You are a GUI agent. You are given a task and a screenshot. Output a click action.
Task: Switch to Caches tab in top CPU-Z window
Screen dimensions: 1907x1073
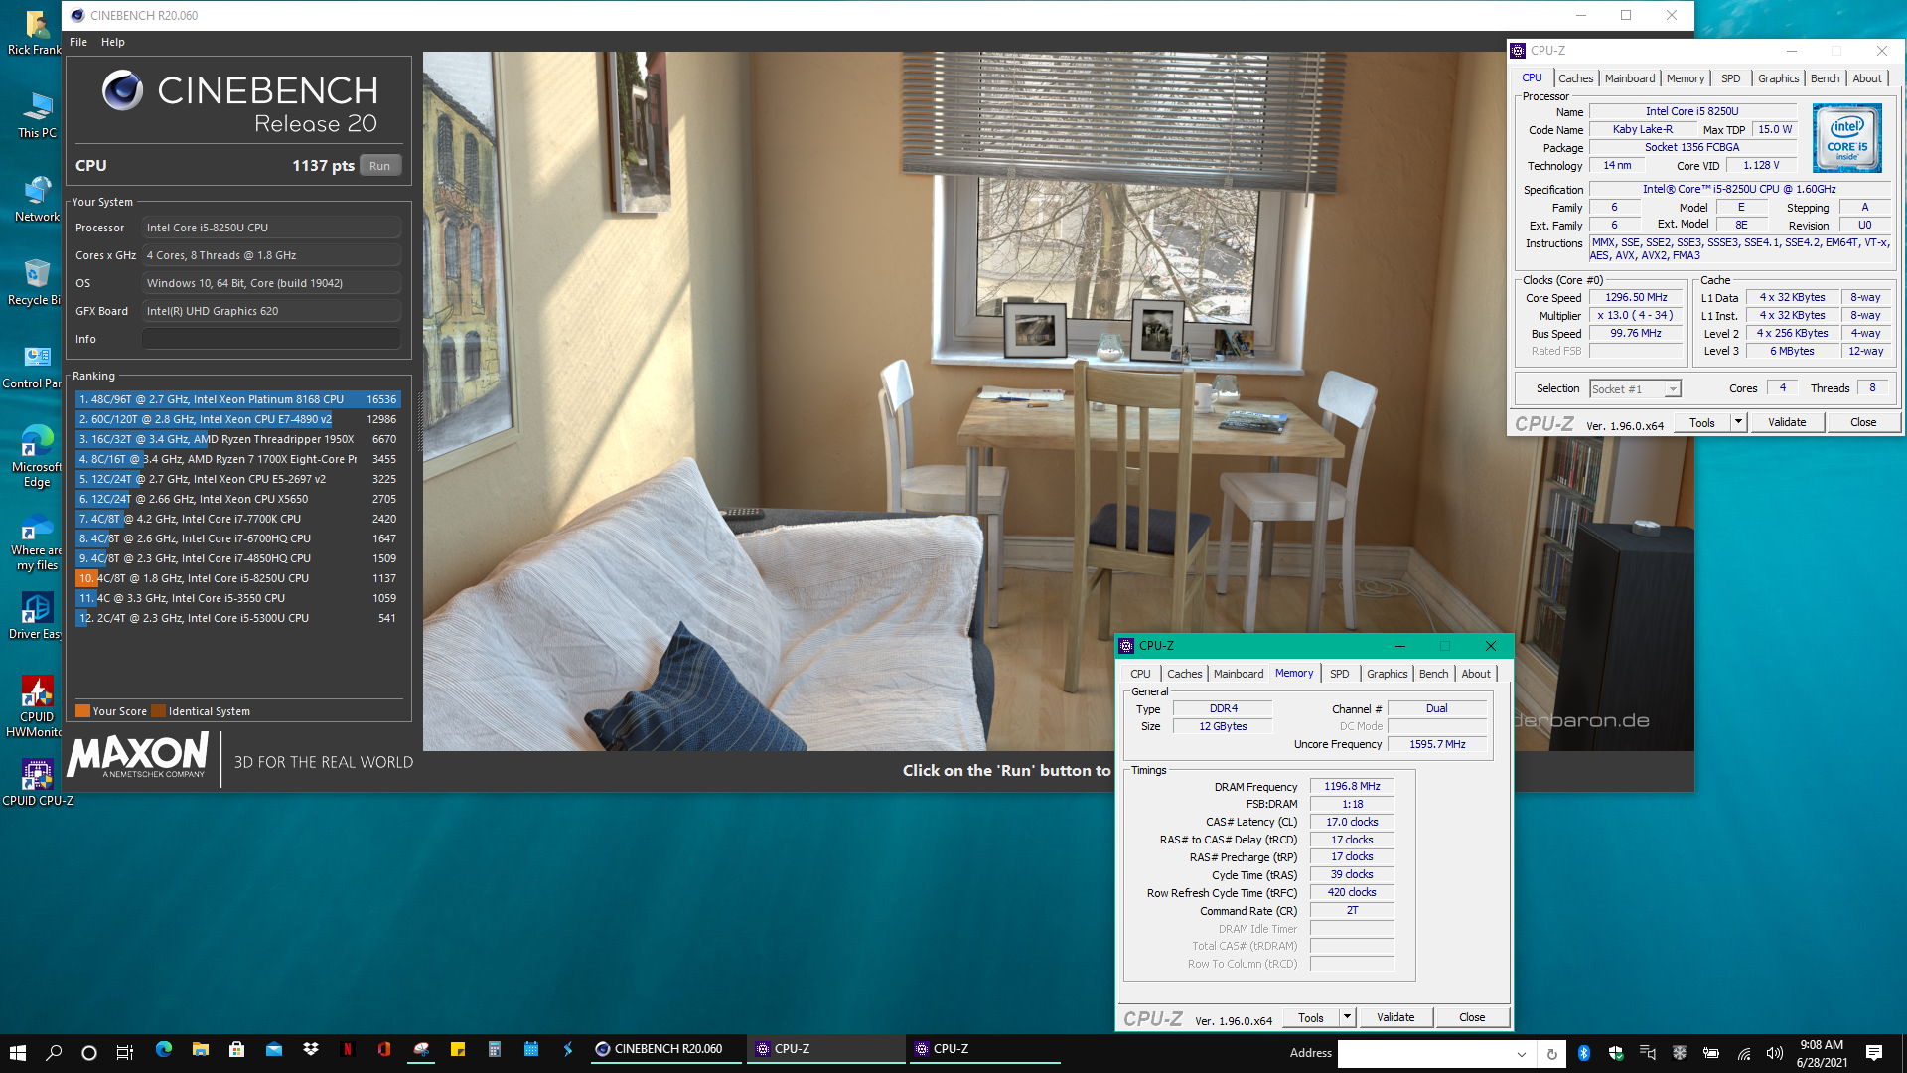pyautogui.click(x=1575, y=78)
